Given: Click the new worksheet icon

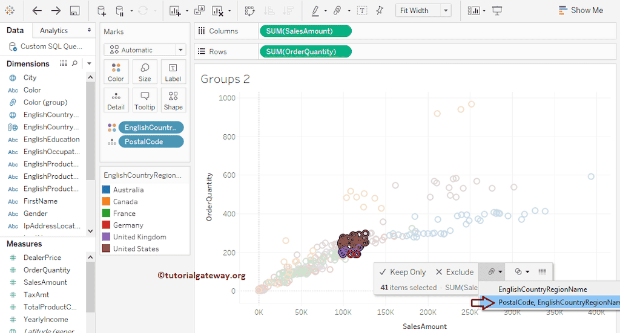Looking at the screenshot, I should [175, 11].
